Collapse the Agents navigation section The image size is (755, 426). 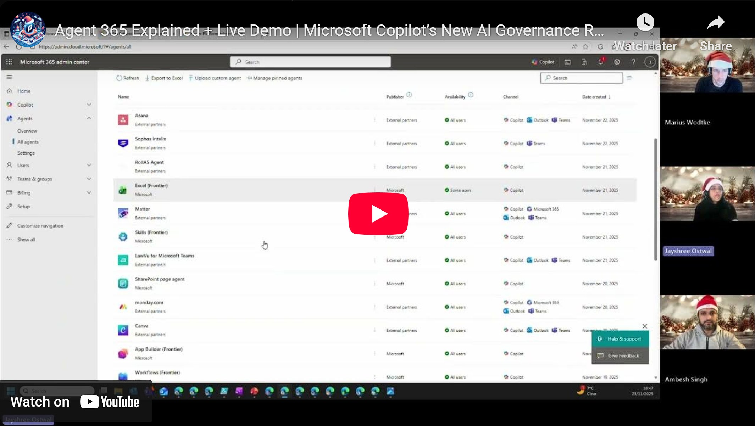(89, 118)
